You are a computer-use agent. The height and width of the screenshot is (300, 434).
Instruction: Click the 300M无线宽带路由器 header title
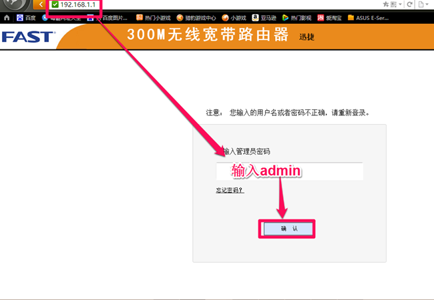coord(208,35)
